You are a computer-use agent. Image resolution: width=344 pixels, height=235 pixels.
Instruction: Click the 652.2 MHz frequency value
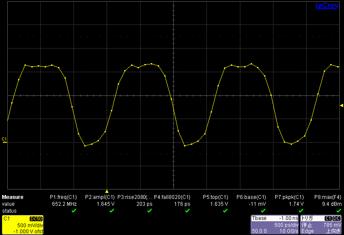point(64,204)
